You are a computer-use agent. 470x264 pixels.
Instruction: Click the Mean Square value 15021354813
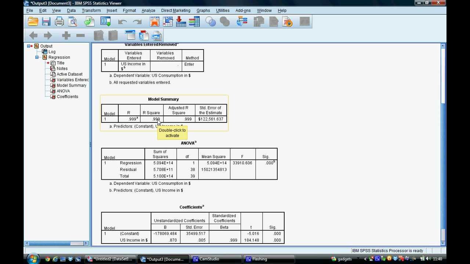pos(214,169)
